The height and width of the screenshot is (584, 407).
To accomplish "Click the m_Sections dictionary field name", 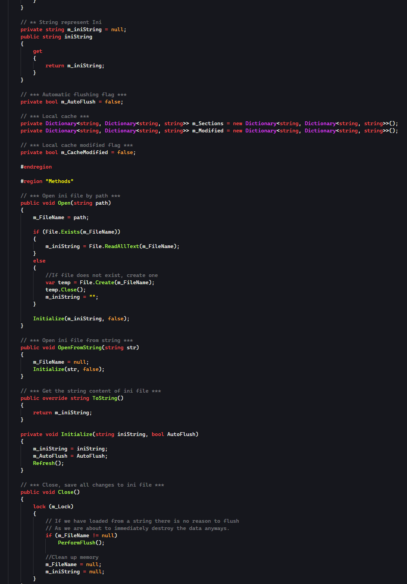I will pos(207,124).
